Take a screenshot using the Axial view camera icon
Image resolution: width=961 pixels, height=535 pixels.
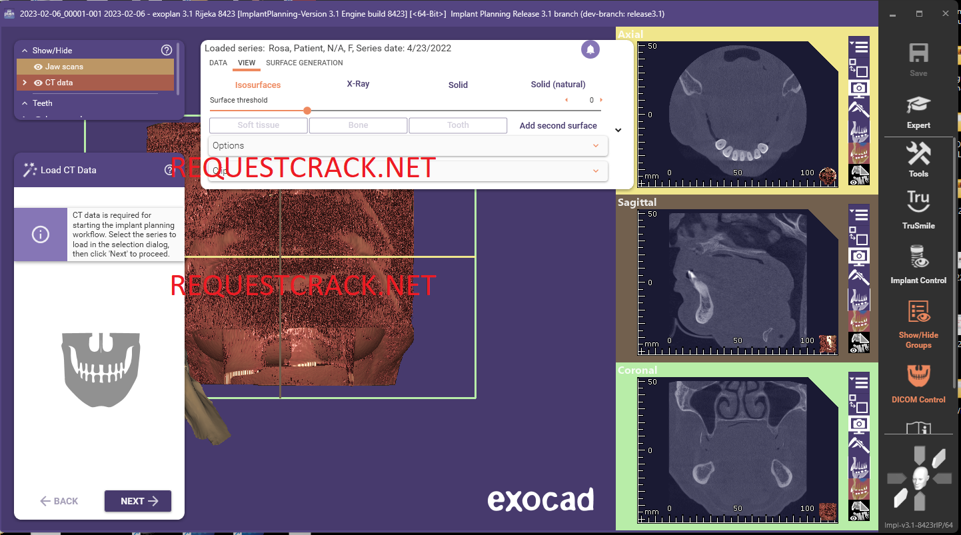(x=859, y=87)
